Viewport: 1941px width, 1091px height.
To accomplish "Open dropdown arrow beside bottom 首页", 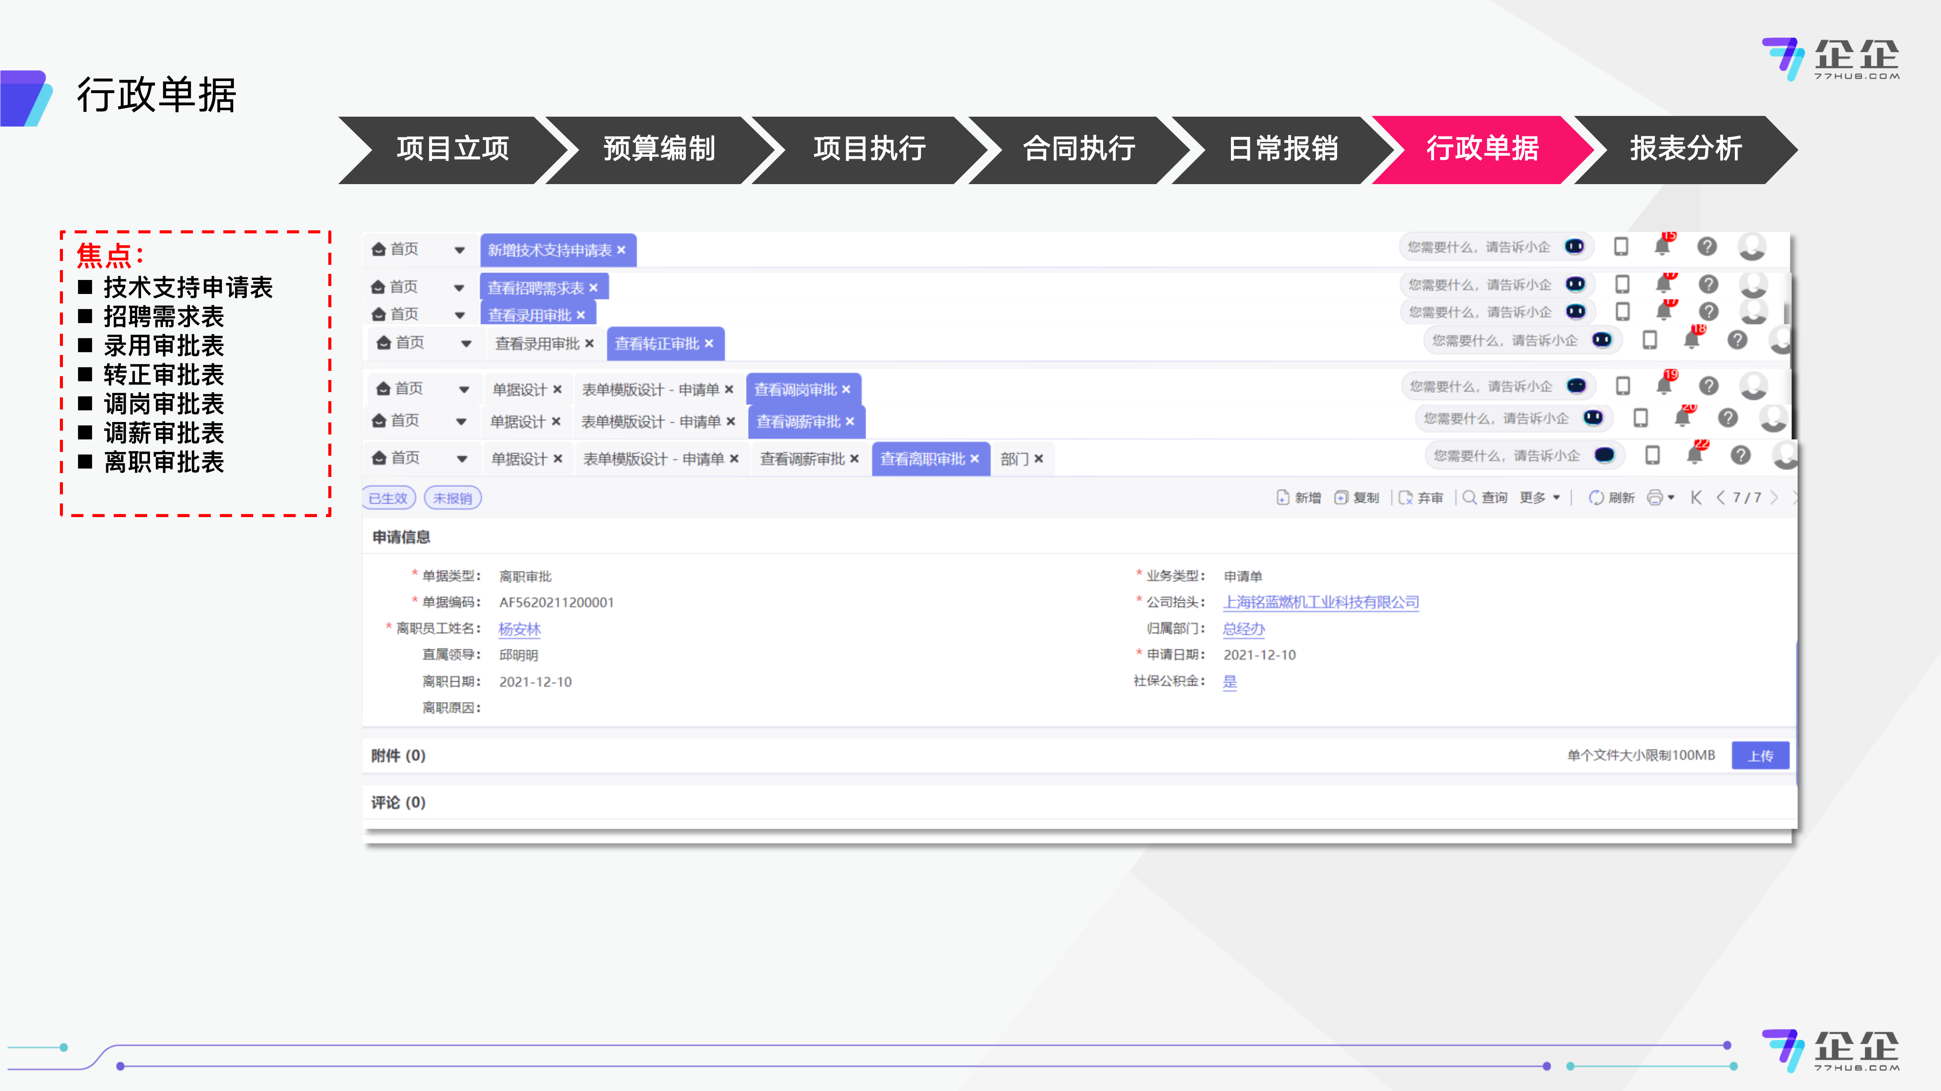I will coord(462,458).
